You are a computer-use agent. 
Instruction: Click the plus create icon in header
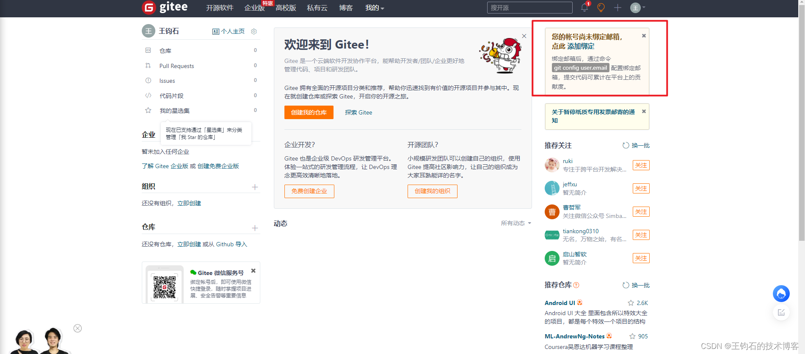(x=618, y=8)
